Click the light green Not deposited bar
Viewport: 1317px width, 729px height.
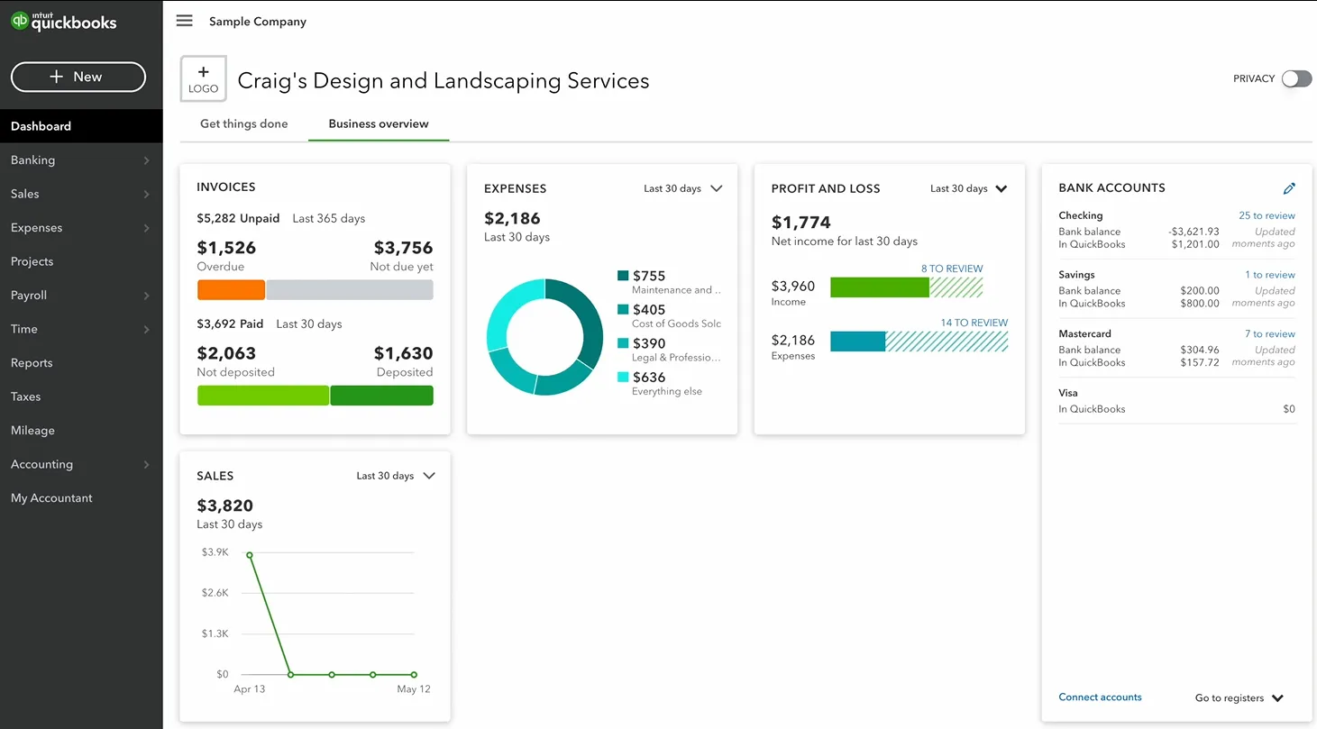(263, 396)
